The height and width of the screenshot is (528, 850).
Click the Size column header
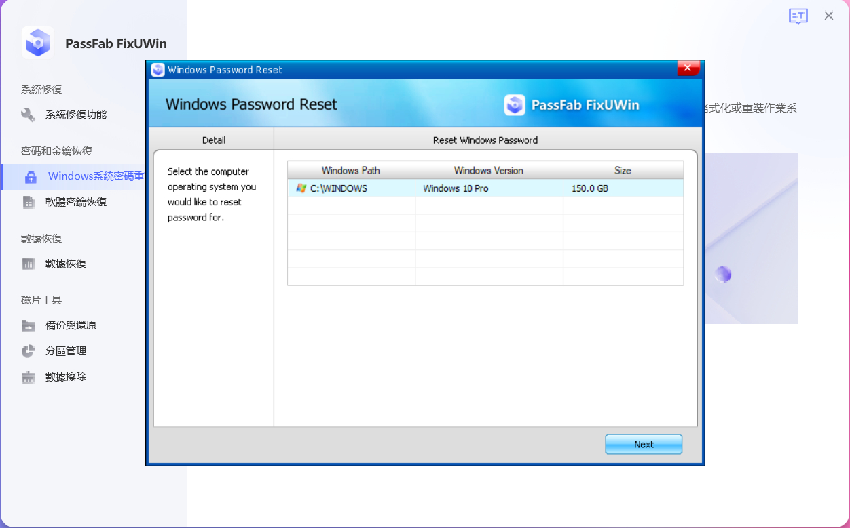coord(622,170)
